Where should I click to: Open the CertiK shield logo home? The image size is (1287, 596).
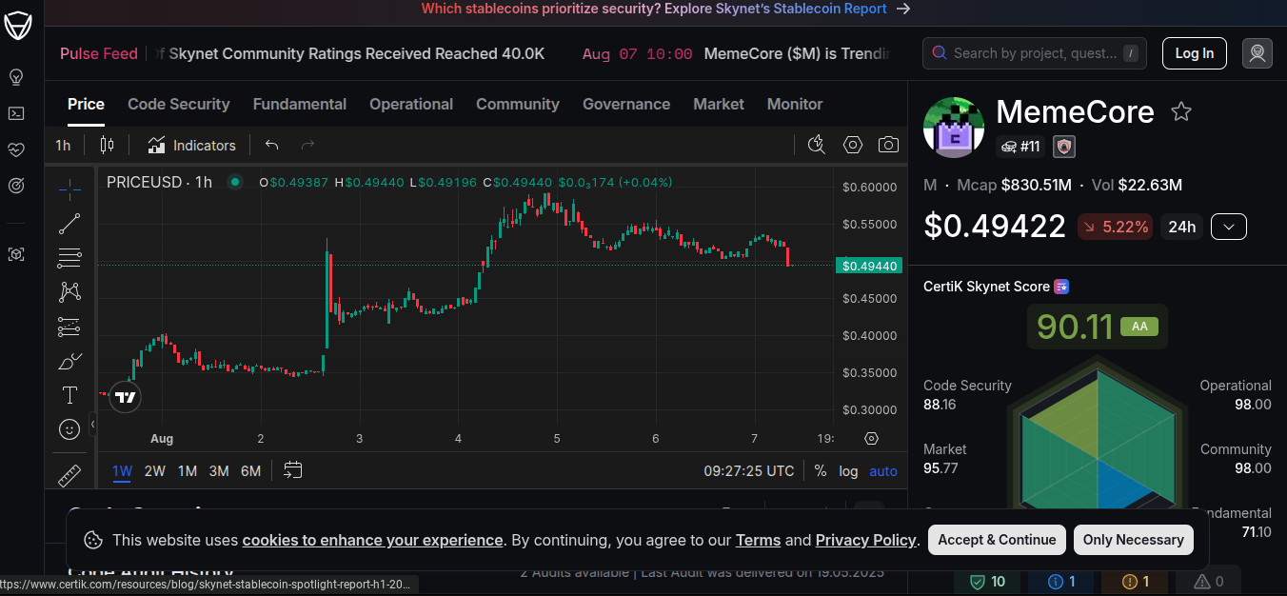[x=17, y=24]
